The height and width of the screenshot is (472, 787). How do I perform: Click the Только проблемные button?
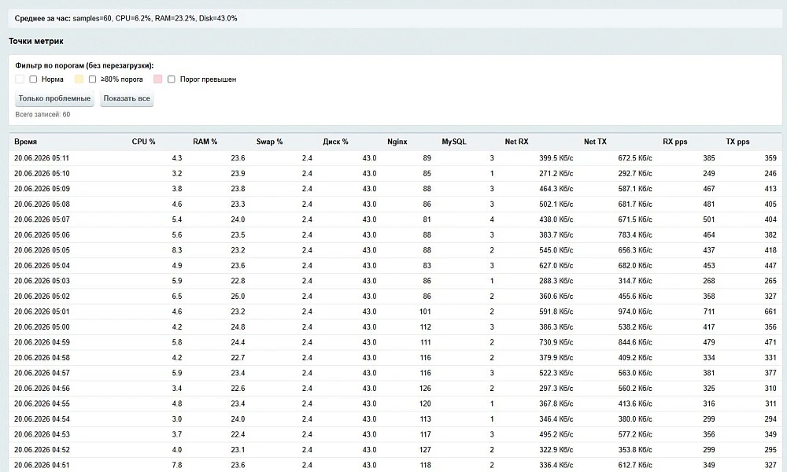(55, 98)
